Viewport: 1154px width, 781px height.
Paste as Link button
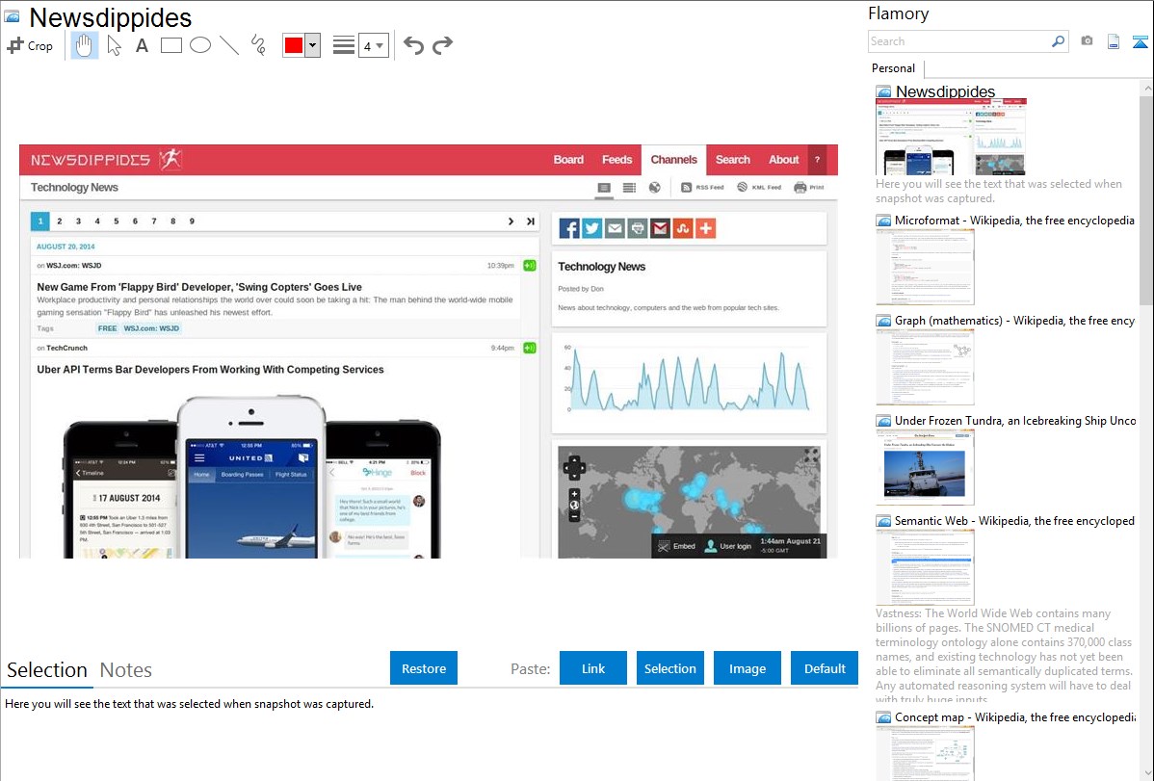[x=593, y=668]
